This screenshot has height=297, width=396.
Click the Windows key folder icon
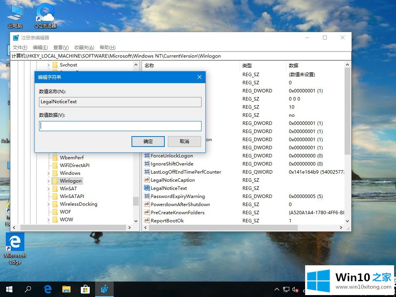[55, 173]
